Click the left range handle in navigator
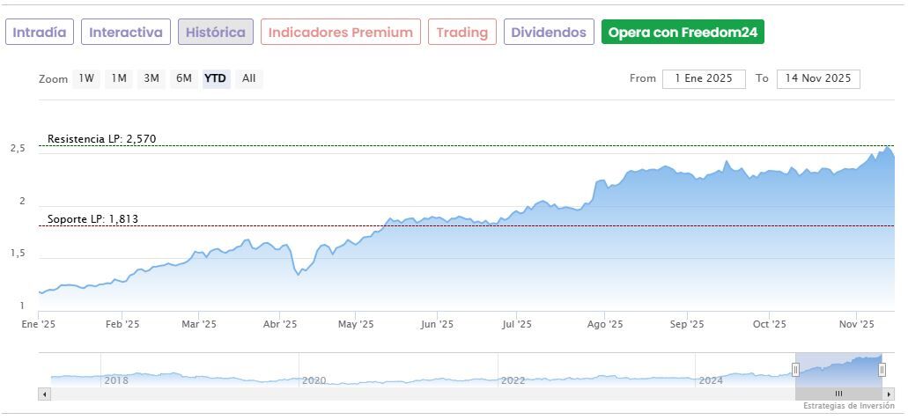The image size is (908, 420). [x=795, y=371]
